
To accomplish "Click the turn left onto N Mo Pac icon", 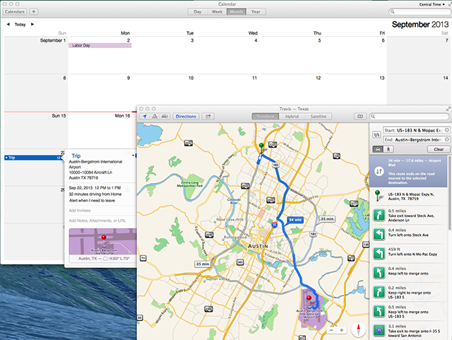I will [379, 254].
